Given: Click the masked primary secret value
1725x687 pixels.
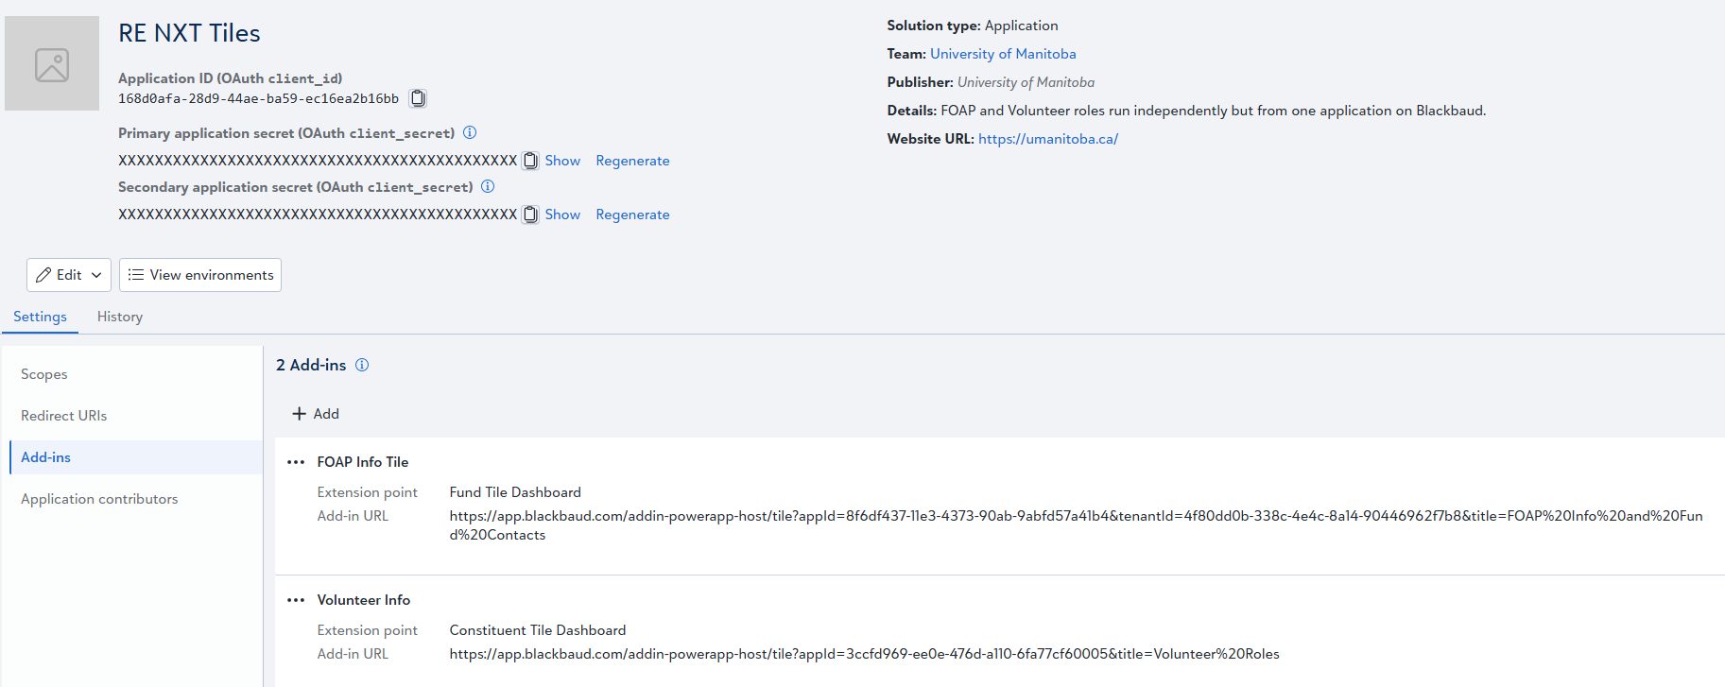Looking at the screenshot, I should [x=318, y=161].
